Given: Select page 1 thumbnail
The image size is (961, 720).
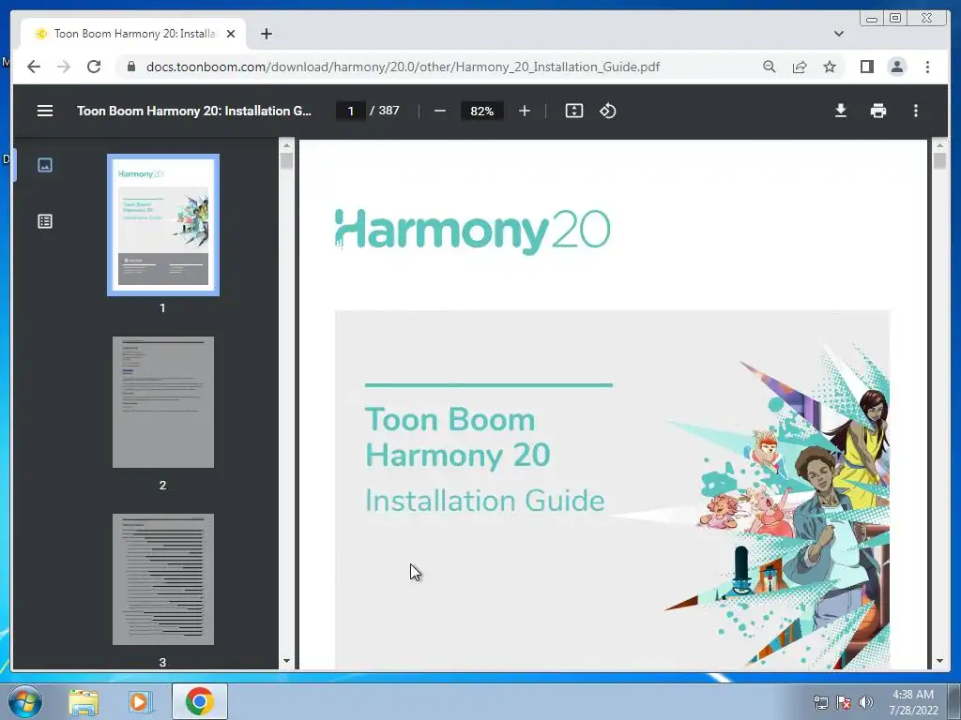Looking at the screenshot, I should (x=163, y=225).
